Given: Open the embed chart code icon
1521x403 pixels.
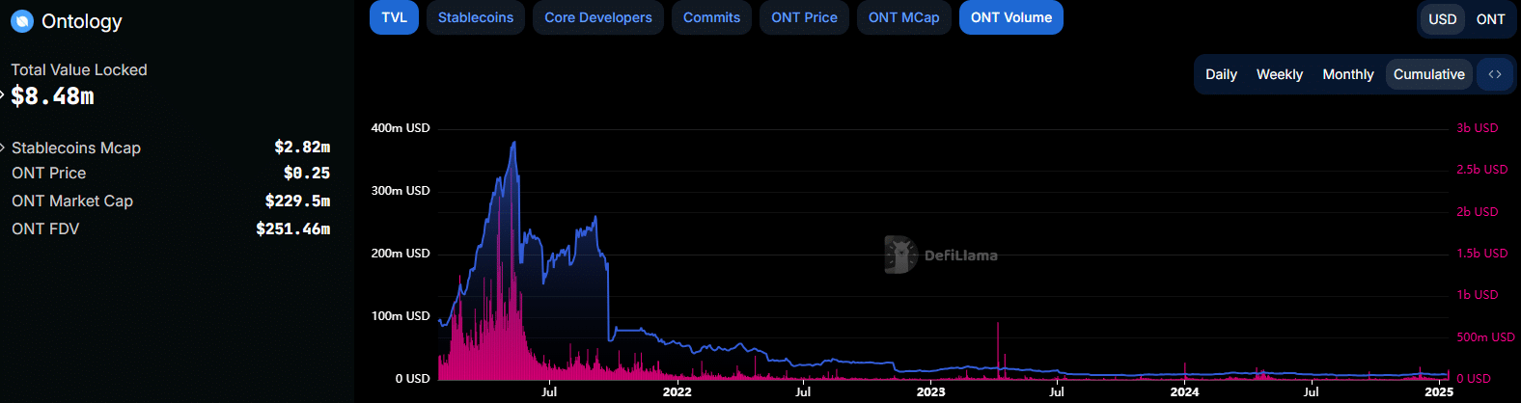Looking at the screenshot, I should (1494, 74).
